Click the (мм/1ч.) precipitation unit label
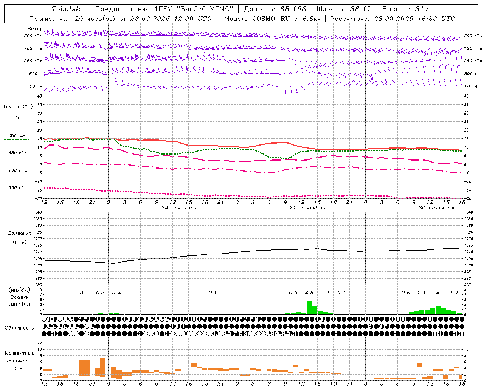The height and width of the screenshot is (387, 484). pyautogui.click(x=19, y=304)
